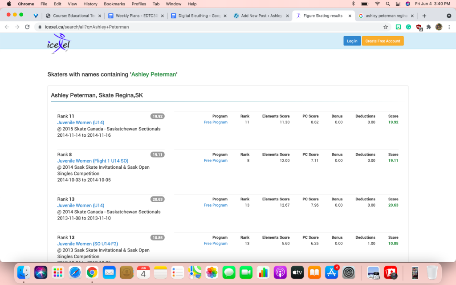Open Podcasts from the Dock
Image resolution: width=456 pixels, height=285 pixels.
[x=280, y=273]
